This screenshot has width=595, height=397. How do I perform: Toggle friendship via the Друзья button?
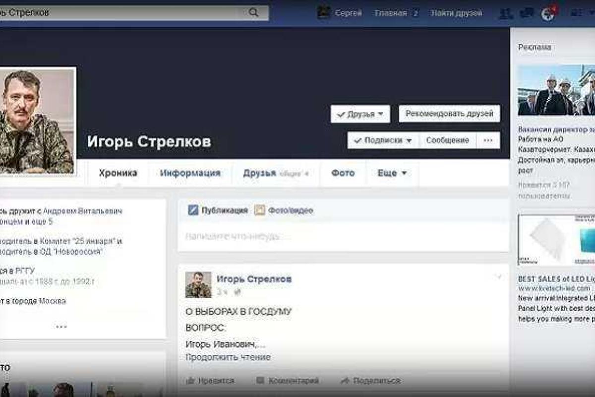tap(360, 114)
